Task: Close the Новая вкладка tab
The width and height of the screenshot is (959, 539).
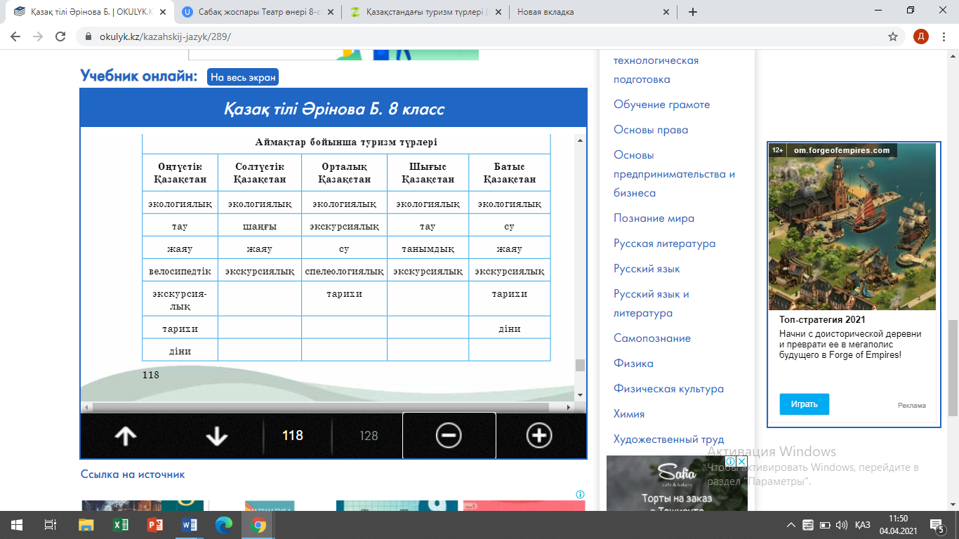Action: [665, 12]
